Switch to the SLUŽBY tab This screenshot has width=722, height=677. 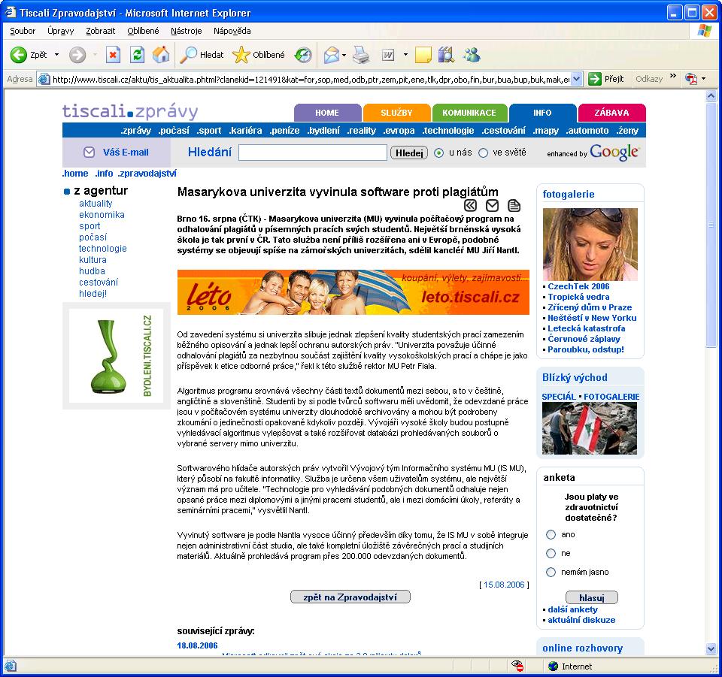396,113
